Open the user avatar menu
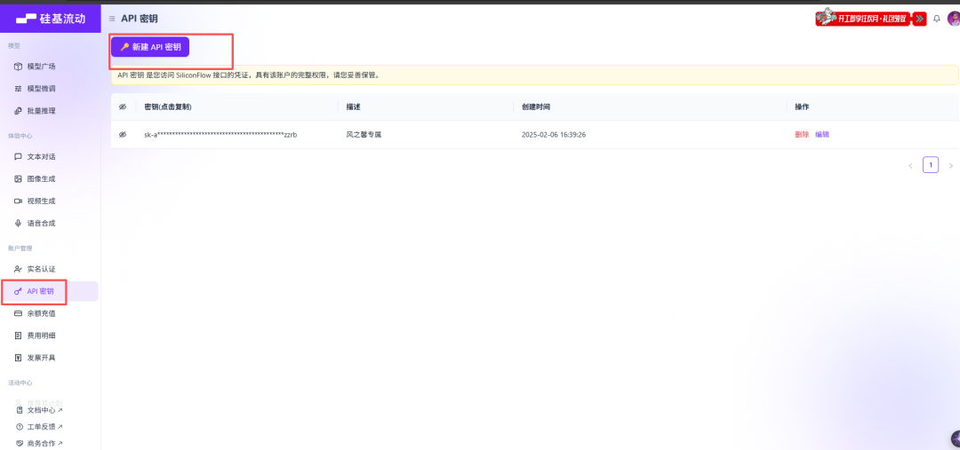The image size is (960, 450). point(953,19)
